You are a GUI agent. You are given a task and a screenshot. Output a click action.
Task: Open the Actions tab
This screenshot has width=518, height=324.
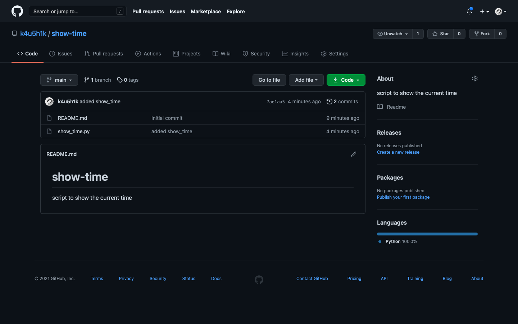pyautogui.click(x=148, y=54)
